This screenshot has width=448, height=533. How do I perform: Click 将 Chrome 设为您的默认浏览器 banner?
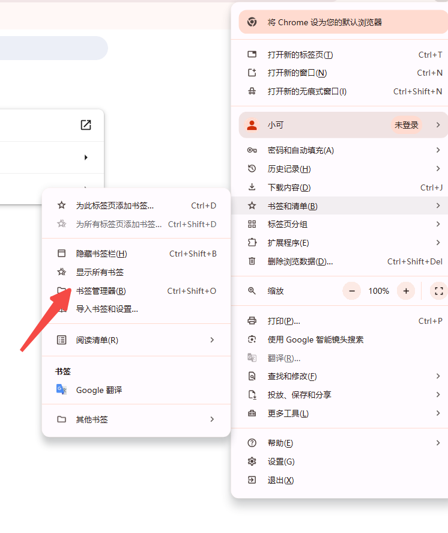343,22
